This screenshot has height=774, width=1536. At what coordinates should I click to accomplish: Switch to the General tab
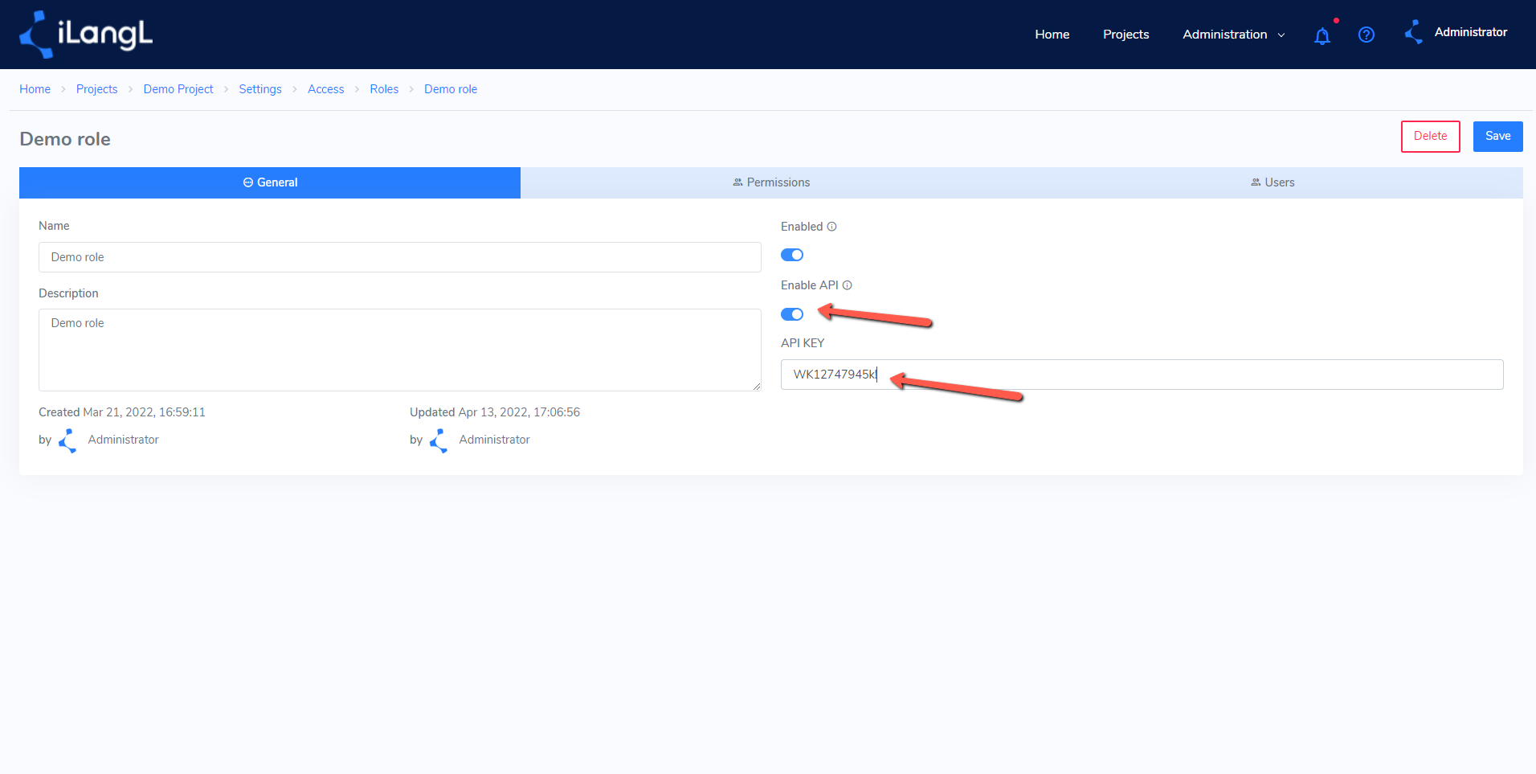click(x=270, y=182)
